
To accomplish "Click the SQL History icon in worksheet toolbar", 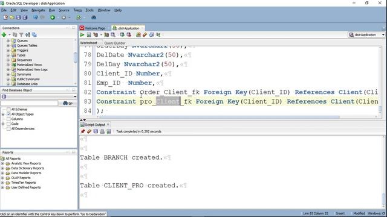I will 151,35.
